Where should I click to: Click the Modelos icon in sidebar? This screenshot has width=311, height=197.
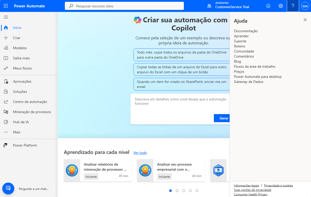[x=6, y=48]
